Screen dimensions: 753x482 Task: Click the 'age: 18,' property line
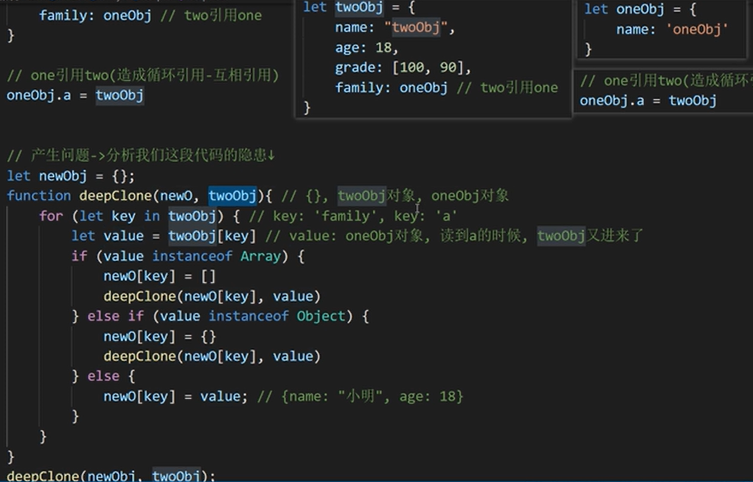click(x=366, y=48)
